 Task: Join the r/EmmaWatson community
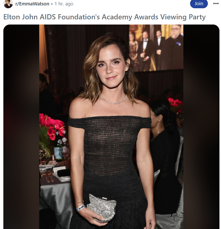click(x=199, y=4)
